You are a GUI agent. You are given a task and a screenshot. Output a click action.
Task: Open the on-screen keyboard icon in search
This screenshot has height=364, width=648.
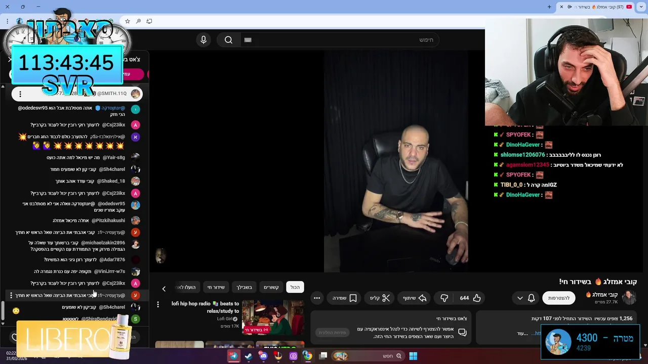(248, 40)
